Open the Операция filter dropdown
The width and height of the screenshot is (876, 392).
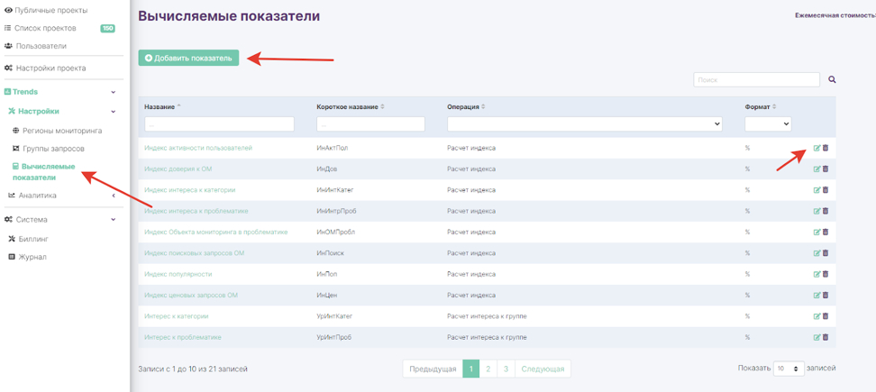pyautogui.click(x=585, y=124)
